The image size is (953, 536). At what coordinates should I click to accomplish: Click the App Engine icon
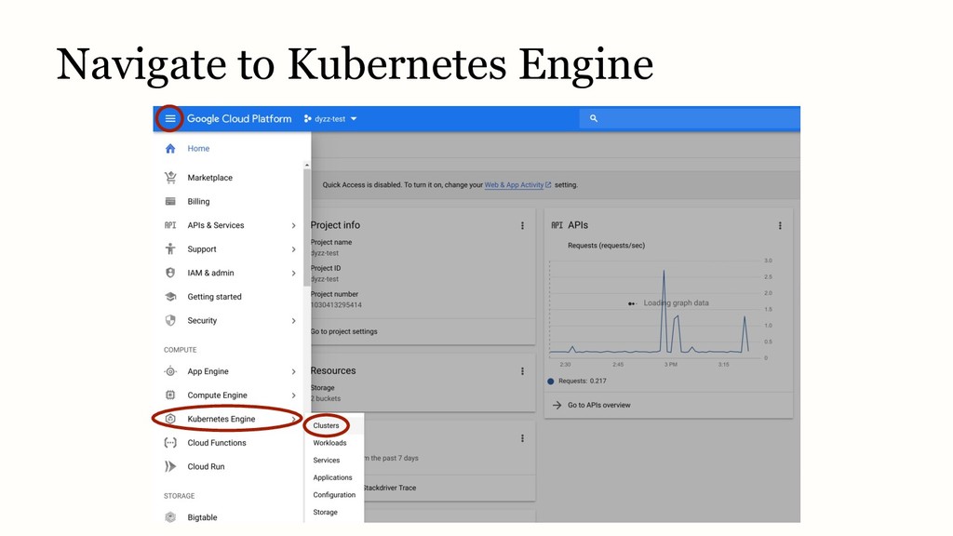pos(170,371)
